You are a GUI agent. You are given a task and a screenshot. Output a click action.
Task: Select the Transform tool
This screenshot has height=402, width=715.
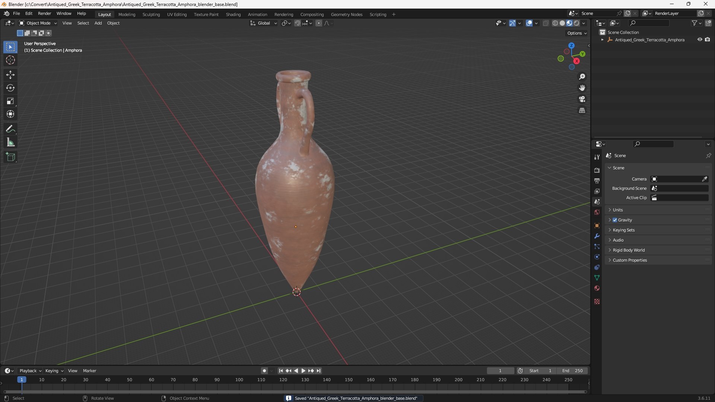(10, 114)
